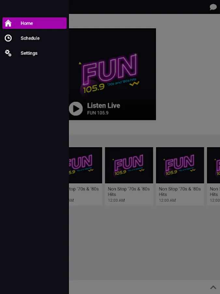The height and width of the screenshot is (294, 220).
Task: Click the house icon beside Home
Action: click(x=8, y=23)
